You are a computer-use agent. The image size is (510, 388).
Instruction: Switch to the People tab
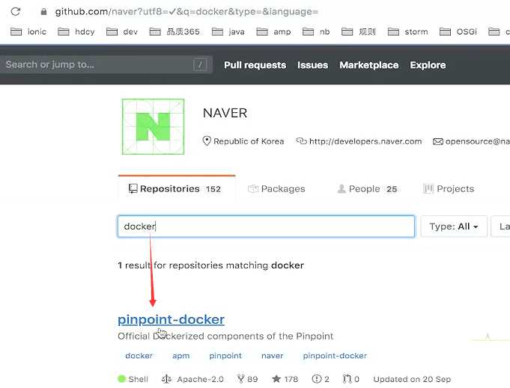coord(367,188)
